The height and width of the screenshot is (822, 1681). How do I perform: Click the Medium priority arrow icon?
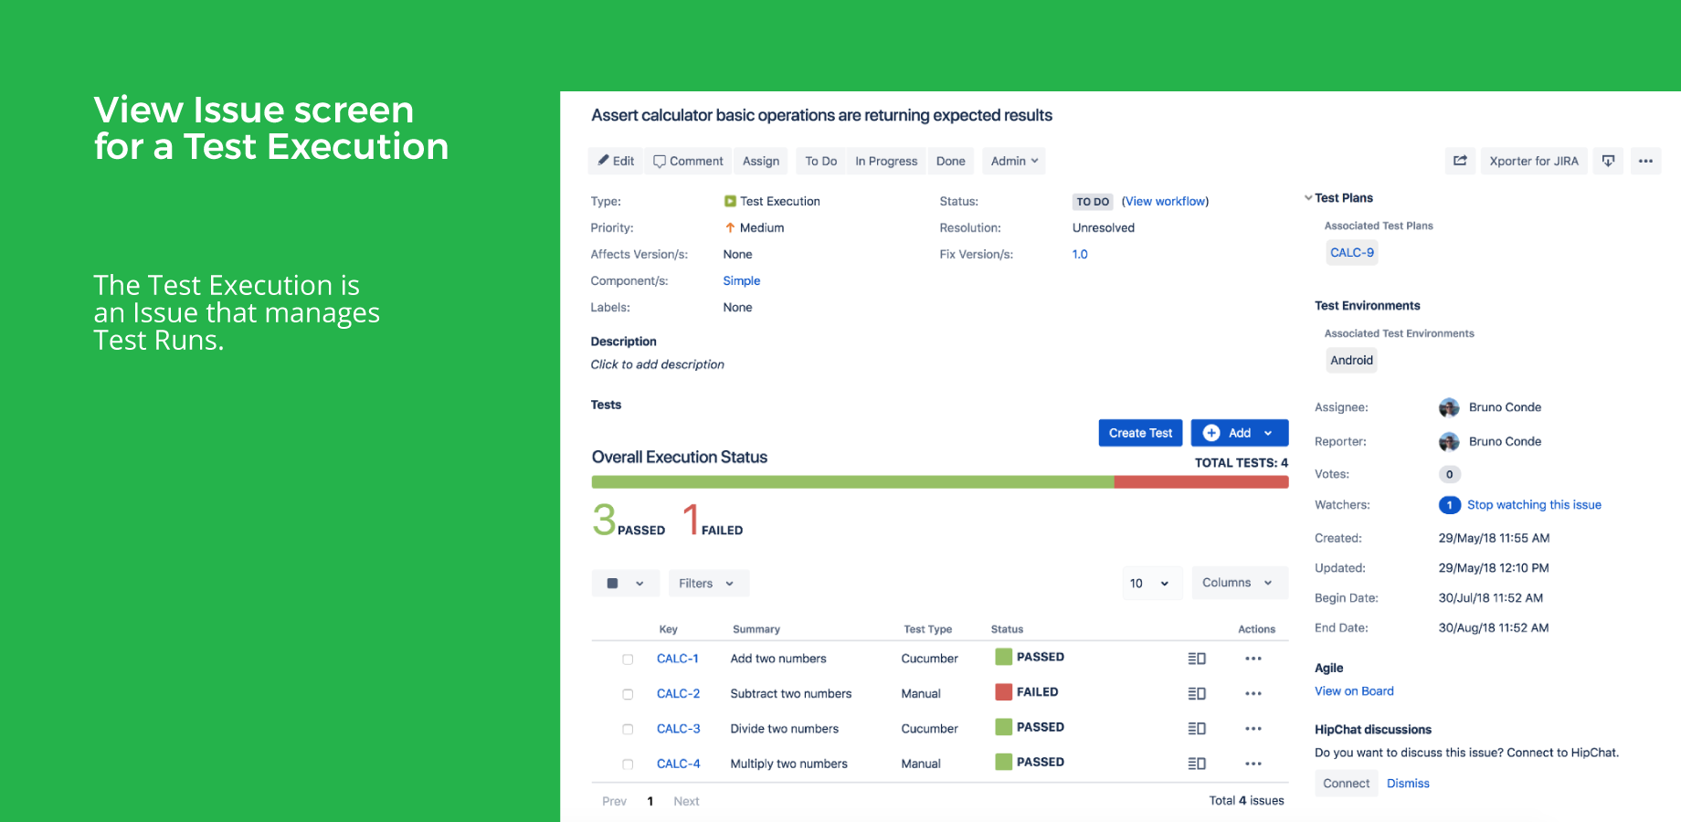click(730, 227)
